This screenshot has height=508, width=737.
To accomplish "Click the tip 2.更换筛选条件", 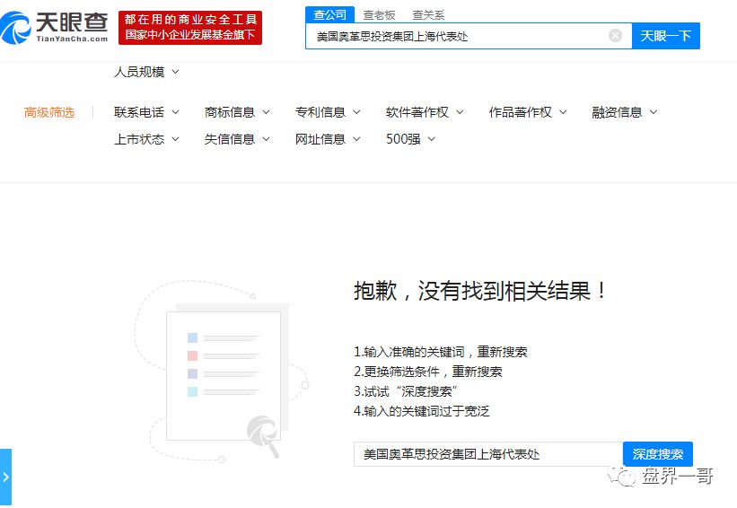I will click(x=427, y=372).
